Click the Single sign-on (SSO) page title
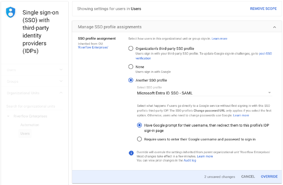Viewport: 283px width, 185px height. (x=40, y=31)
